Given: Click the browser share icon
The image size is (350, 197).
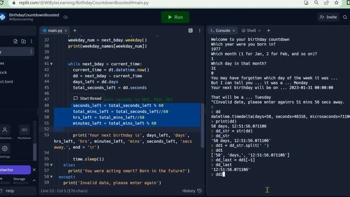Looking at the screenshot, I should pyautogui.click(x=326, y=3).
